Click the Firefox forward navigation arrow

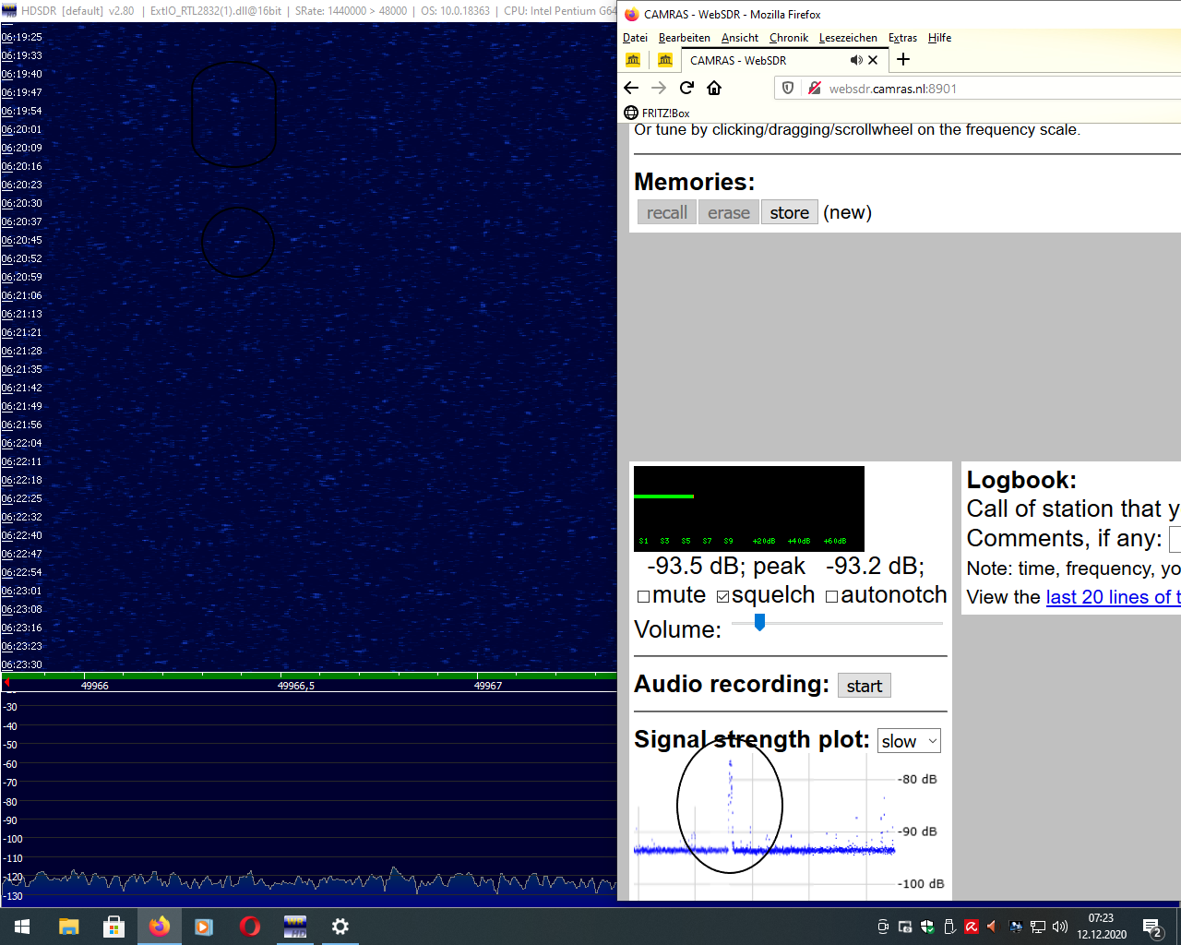pyautogui.click(x=659, y=88)
